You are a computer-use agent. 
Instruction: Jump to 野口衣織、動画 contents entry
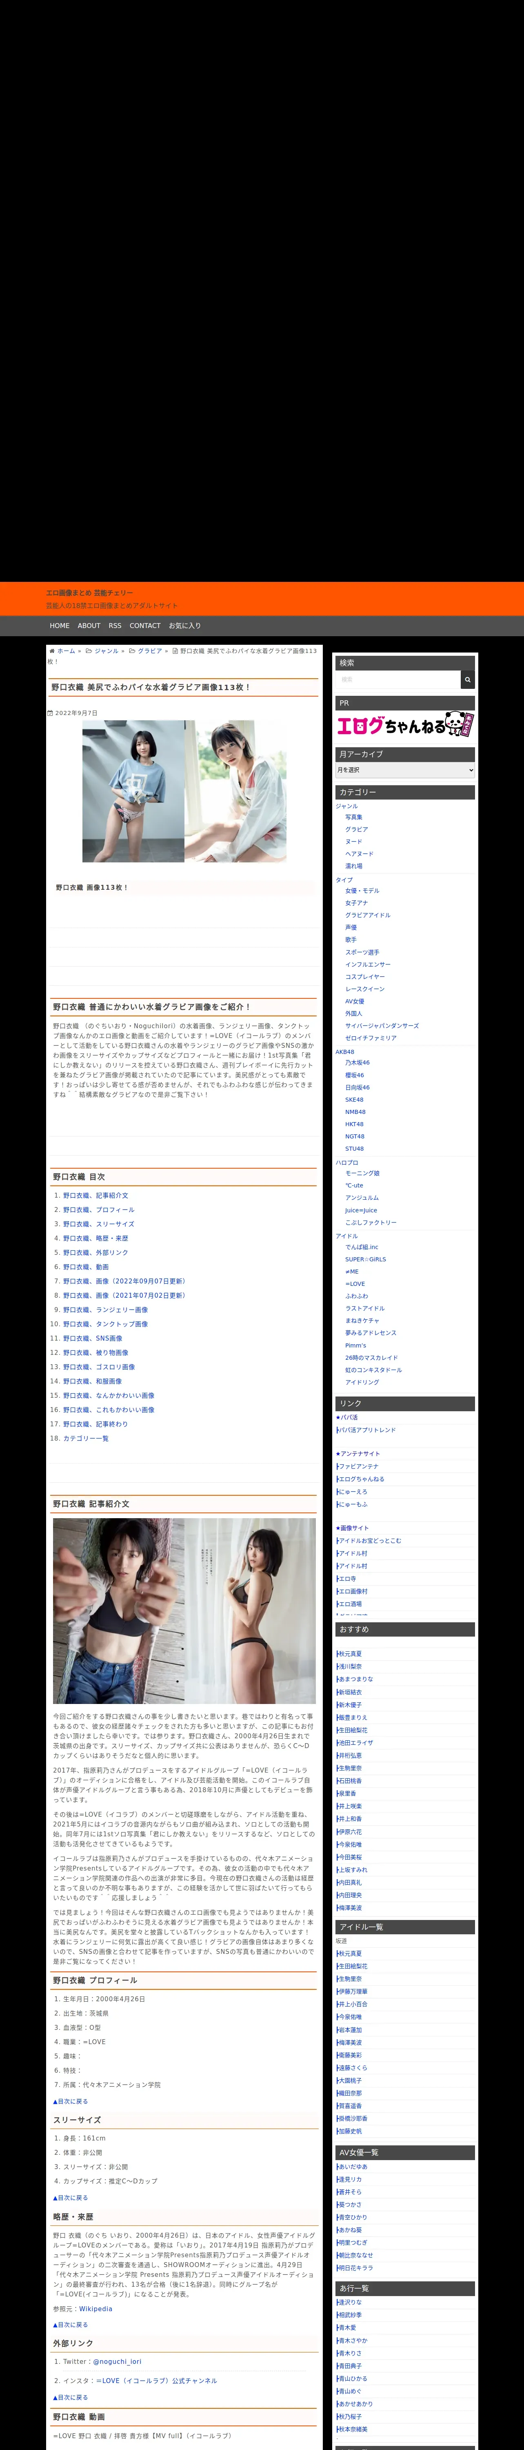(87, 1267)
